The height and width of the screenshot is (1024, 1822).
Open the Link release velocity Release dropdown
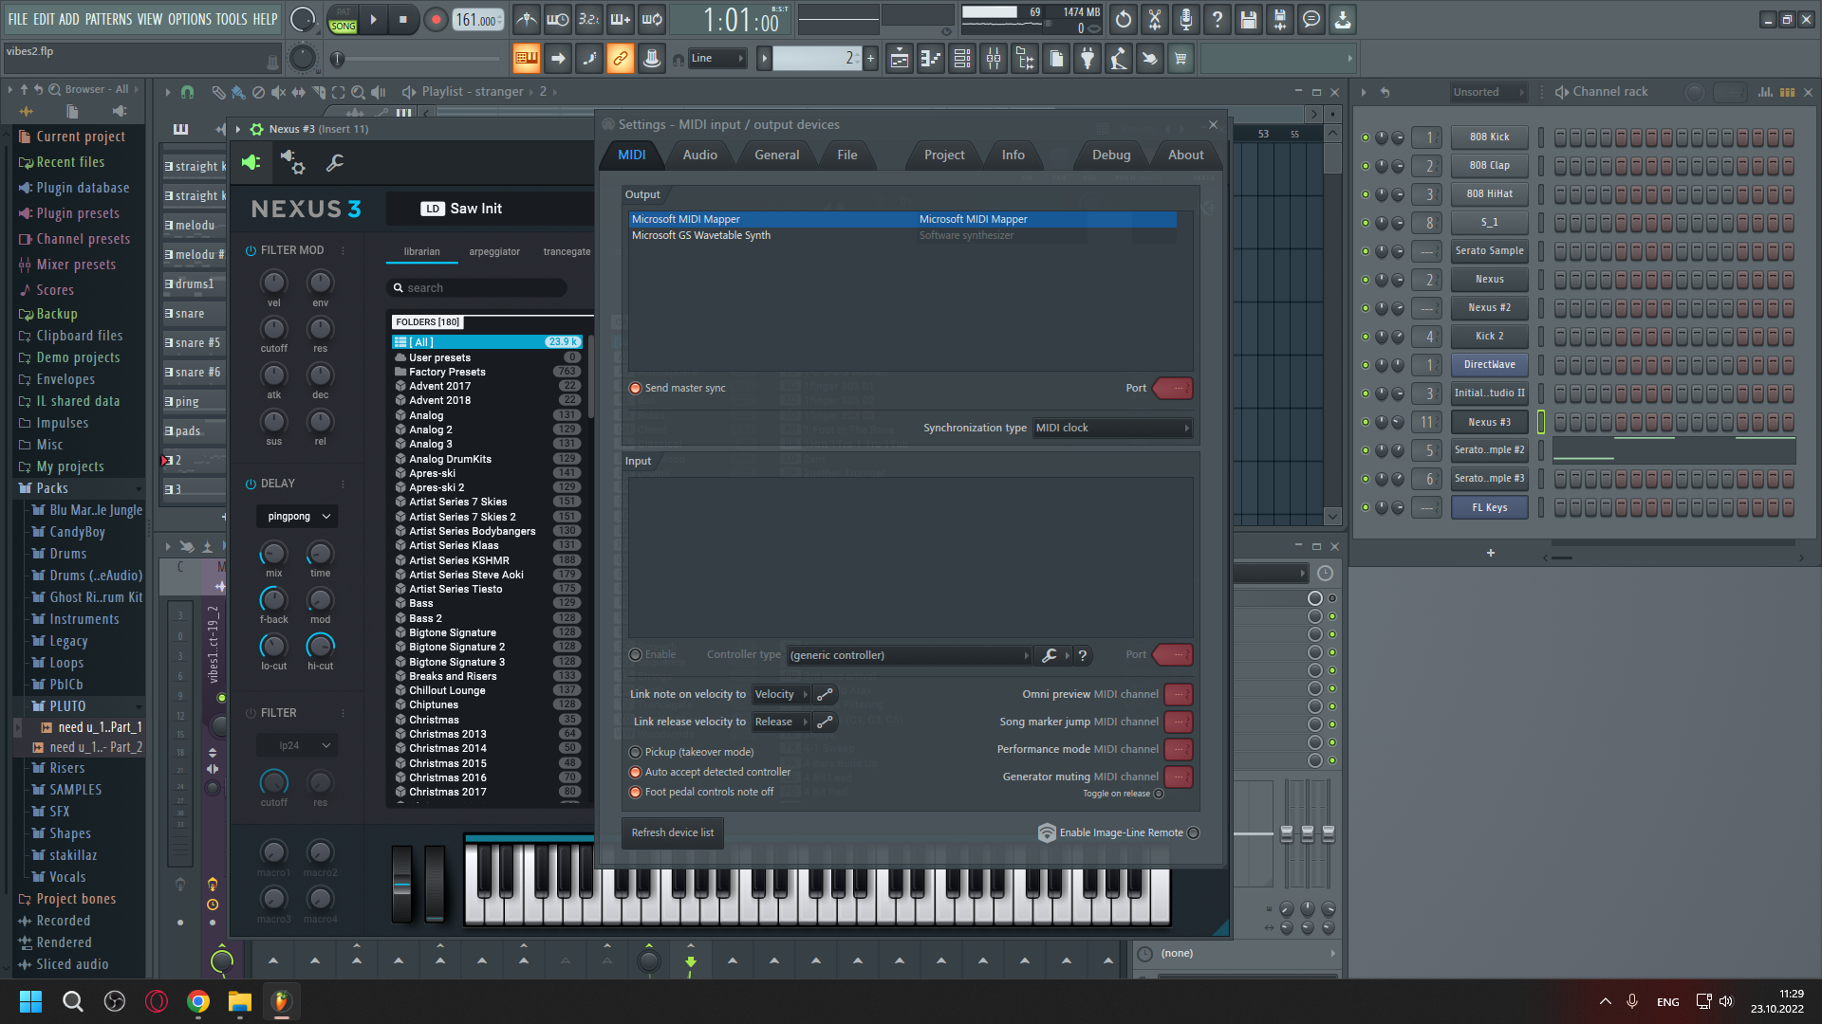pos(781,722)
